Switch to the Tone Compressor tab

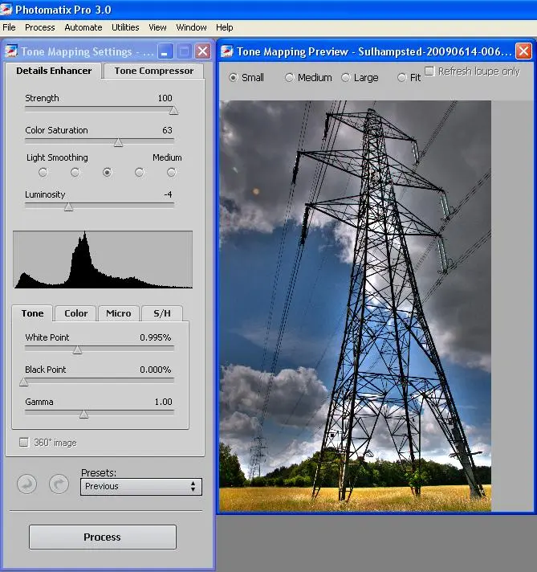click(x=154, y=71)
